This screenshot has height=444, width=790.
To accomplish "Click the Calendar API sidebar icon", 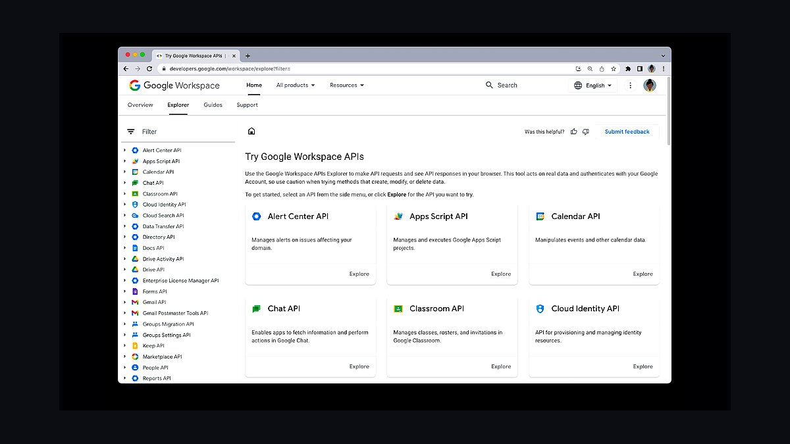I will [x=135, y=172].
